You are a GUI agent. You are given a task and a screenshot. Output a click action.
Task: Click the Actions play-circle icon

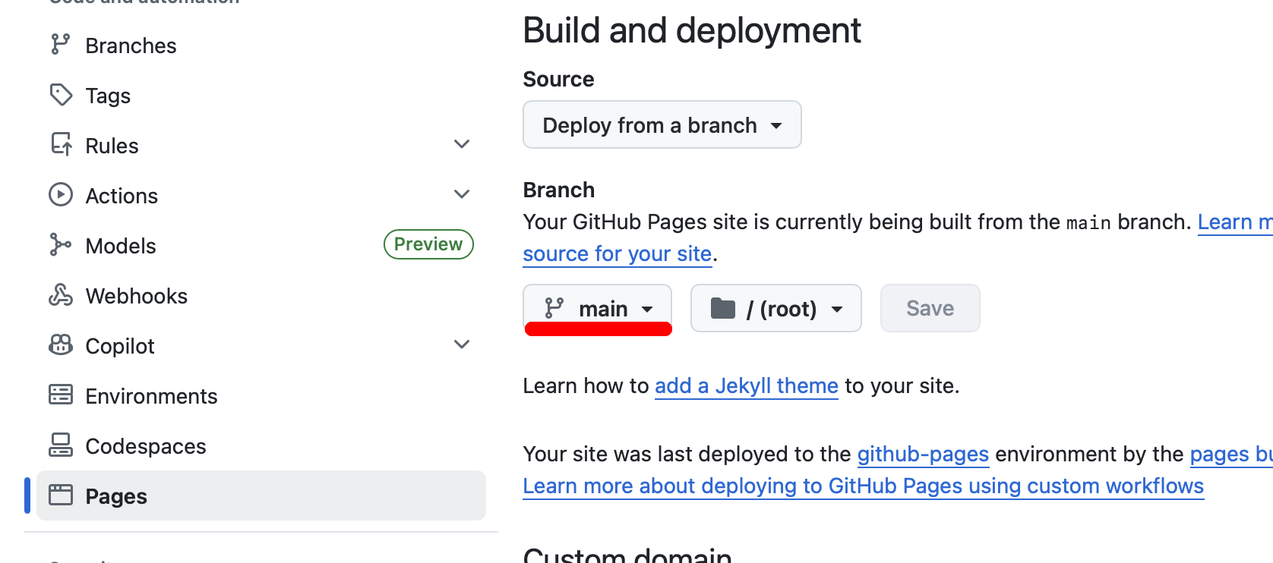tap(61, 195)
